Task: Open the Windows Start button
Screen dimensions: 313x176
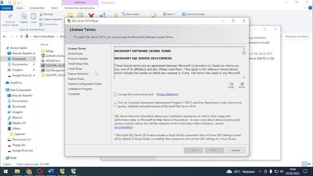Action: coord(5,172)
